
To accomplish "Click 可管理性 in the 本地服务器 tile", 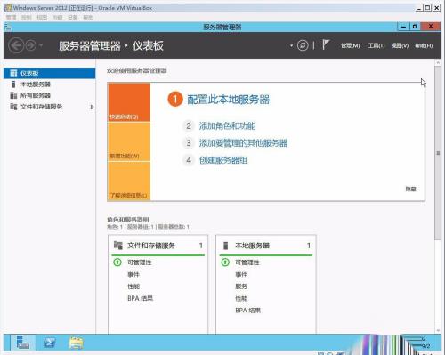I will (x=247, y=262).
